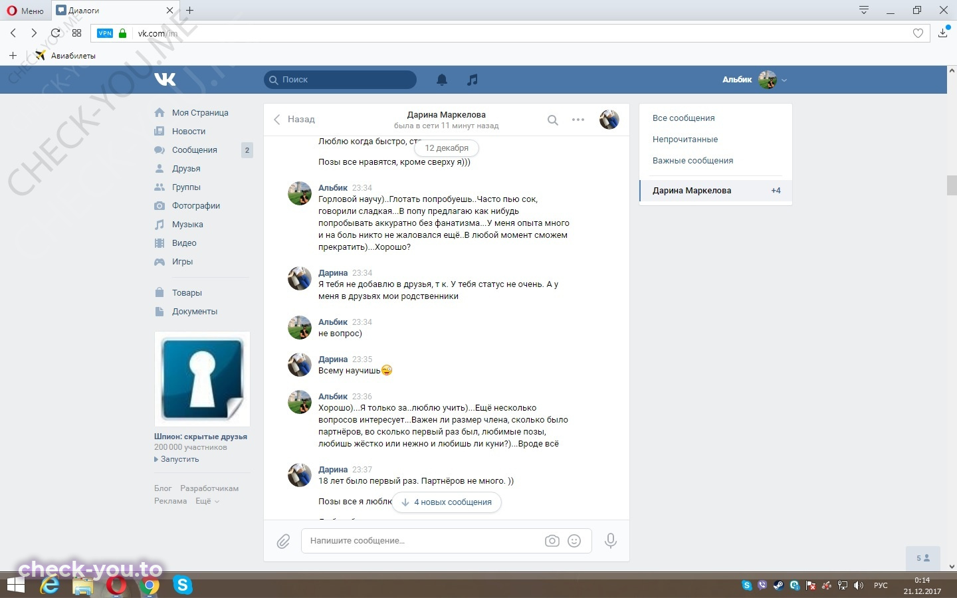The width and height of the screenshot is (957, 598).
Task: Open Opera speed dial grid icon
Action: pyautogui.click(x=76, y=33)
